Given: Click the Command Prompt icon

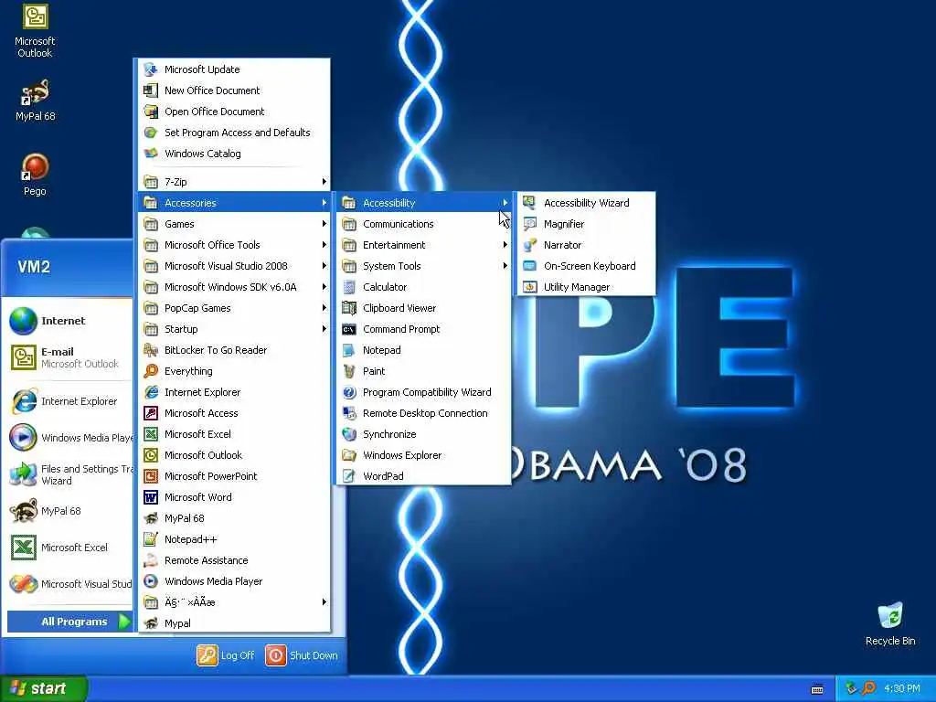Looking at the screenshot, I should coord(349,329).
